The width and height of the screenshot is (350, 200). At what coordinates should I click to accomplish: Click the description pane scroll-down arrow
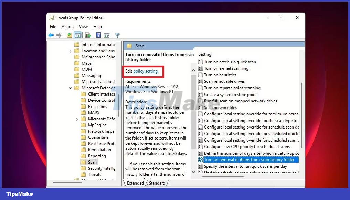click(x=193, y=171)
